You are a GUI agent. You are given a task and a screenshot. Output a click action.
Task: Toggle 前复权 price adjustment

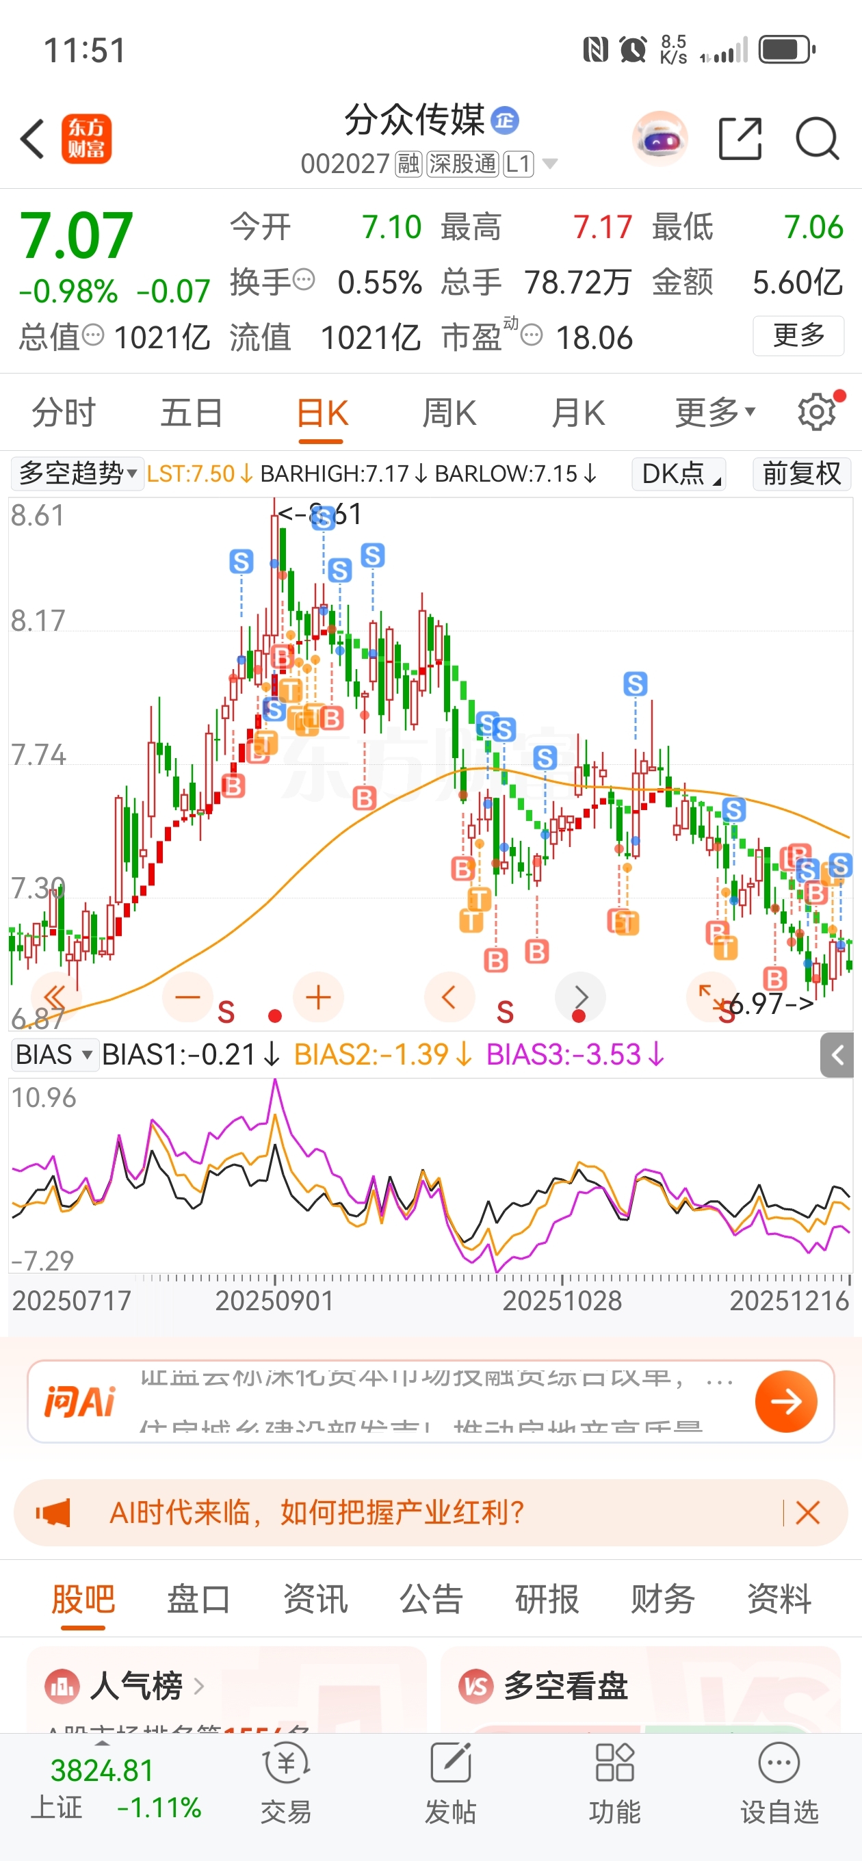802,474
